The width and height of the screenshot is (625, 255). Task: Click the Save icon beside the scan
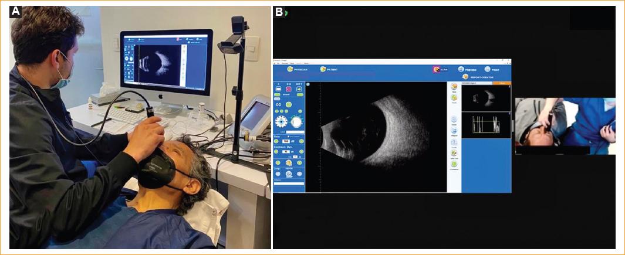point(454,86)
